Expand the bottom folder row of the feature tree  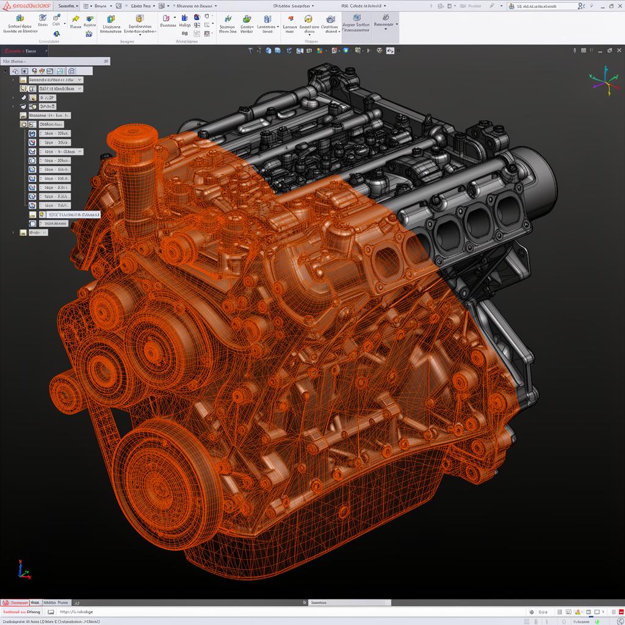13,233
